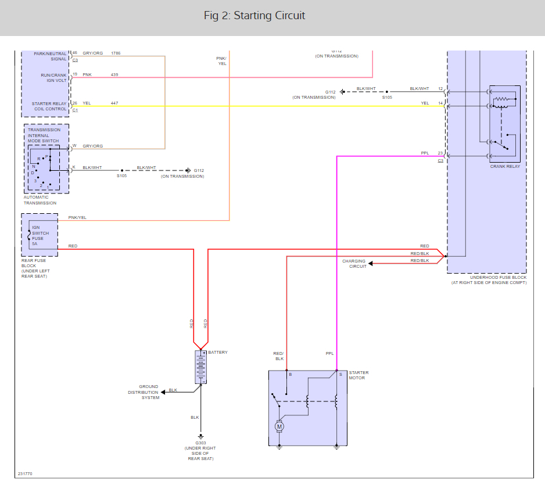Click the Ground Distribution System arrowhead
545x492 pixels.
pyautogui.click(x=163, y=392)
